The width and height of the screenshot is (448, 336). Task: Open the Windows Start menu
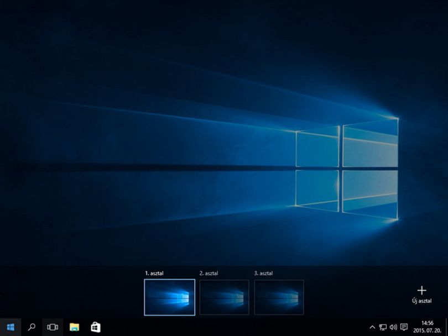tap(11, 327)
